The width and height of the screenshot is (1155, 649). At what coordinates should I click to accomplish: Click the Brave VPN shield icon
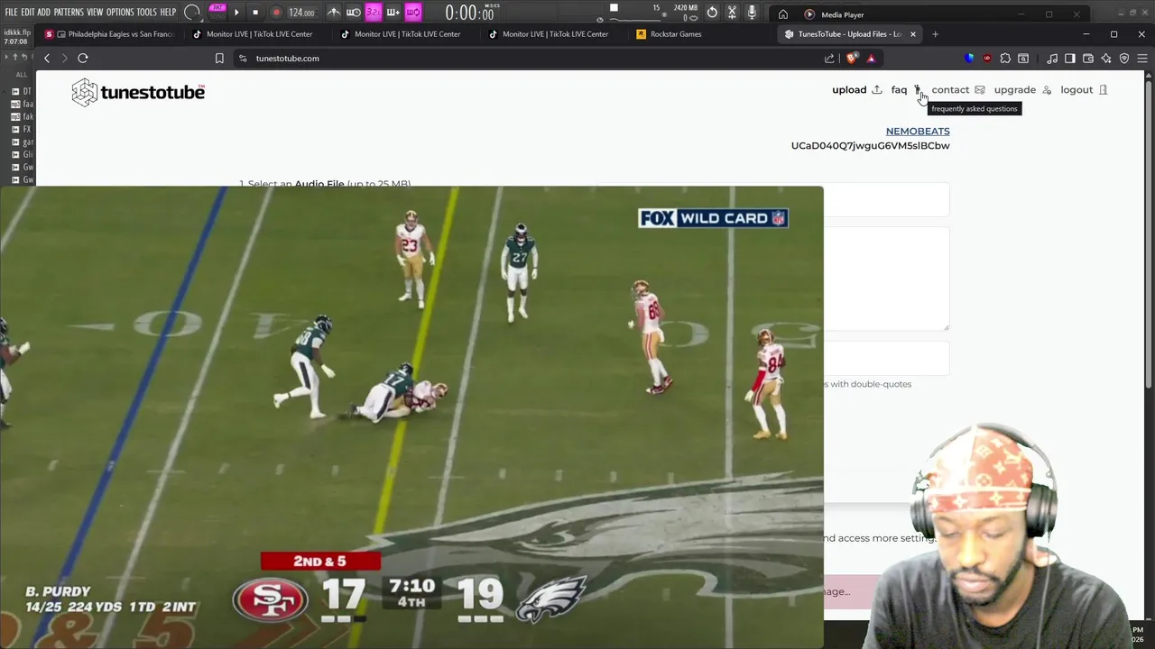coord(1124,59)
